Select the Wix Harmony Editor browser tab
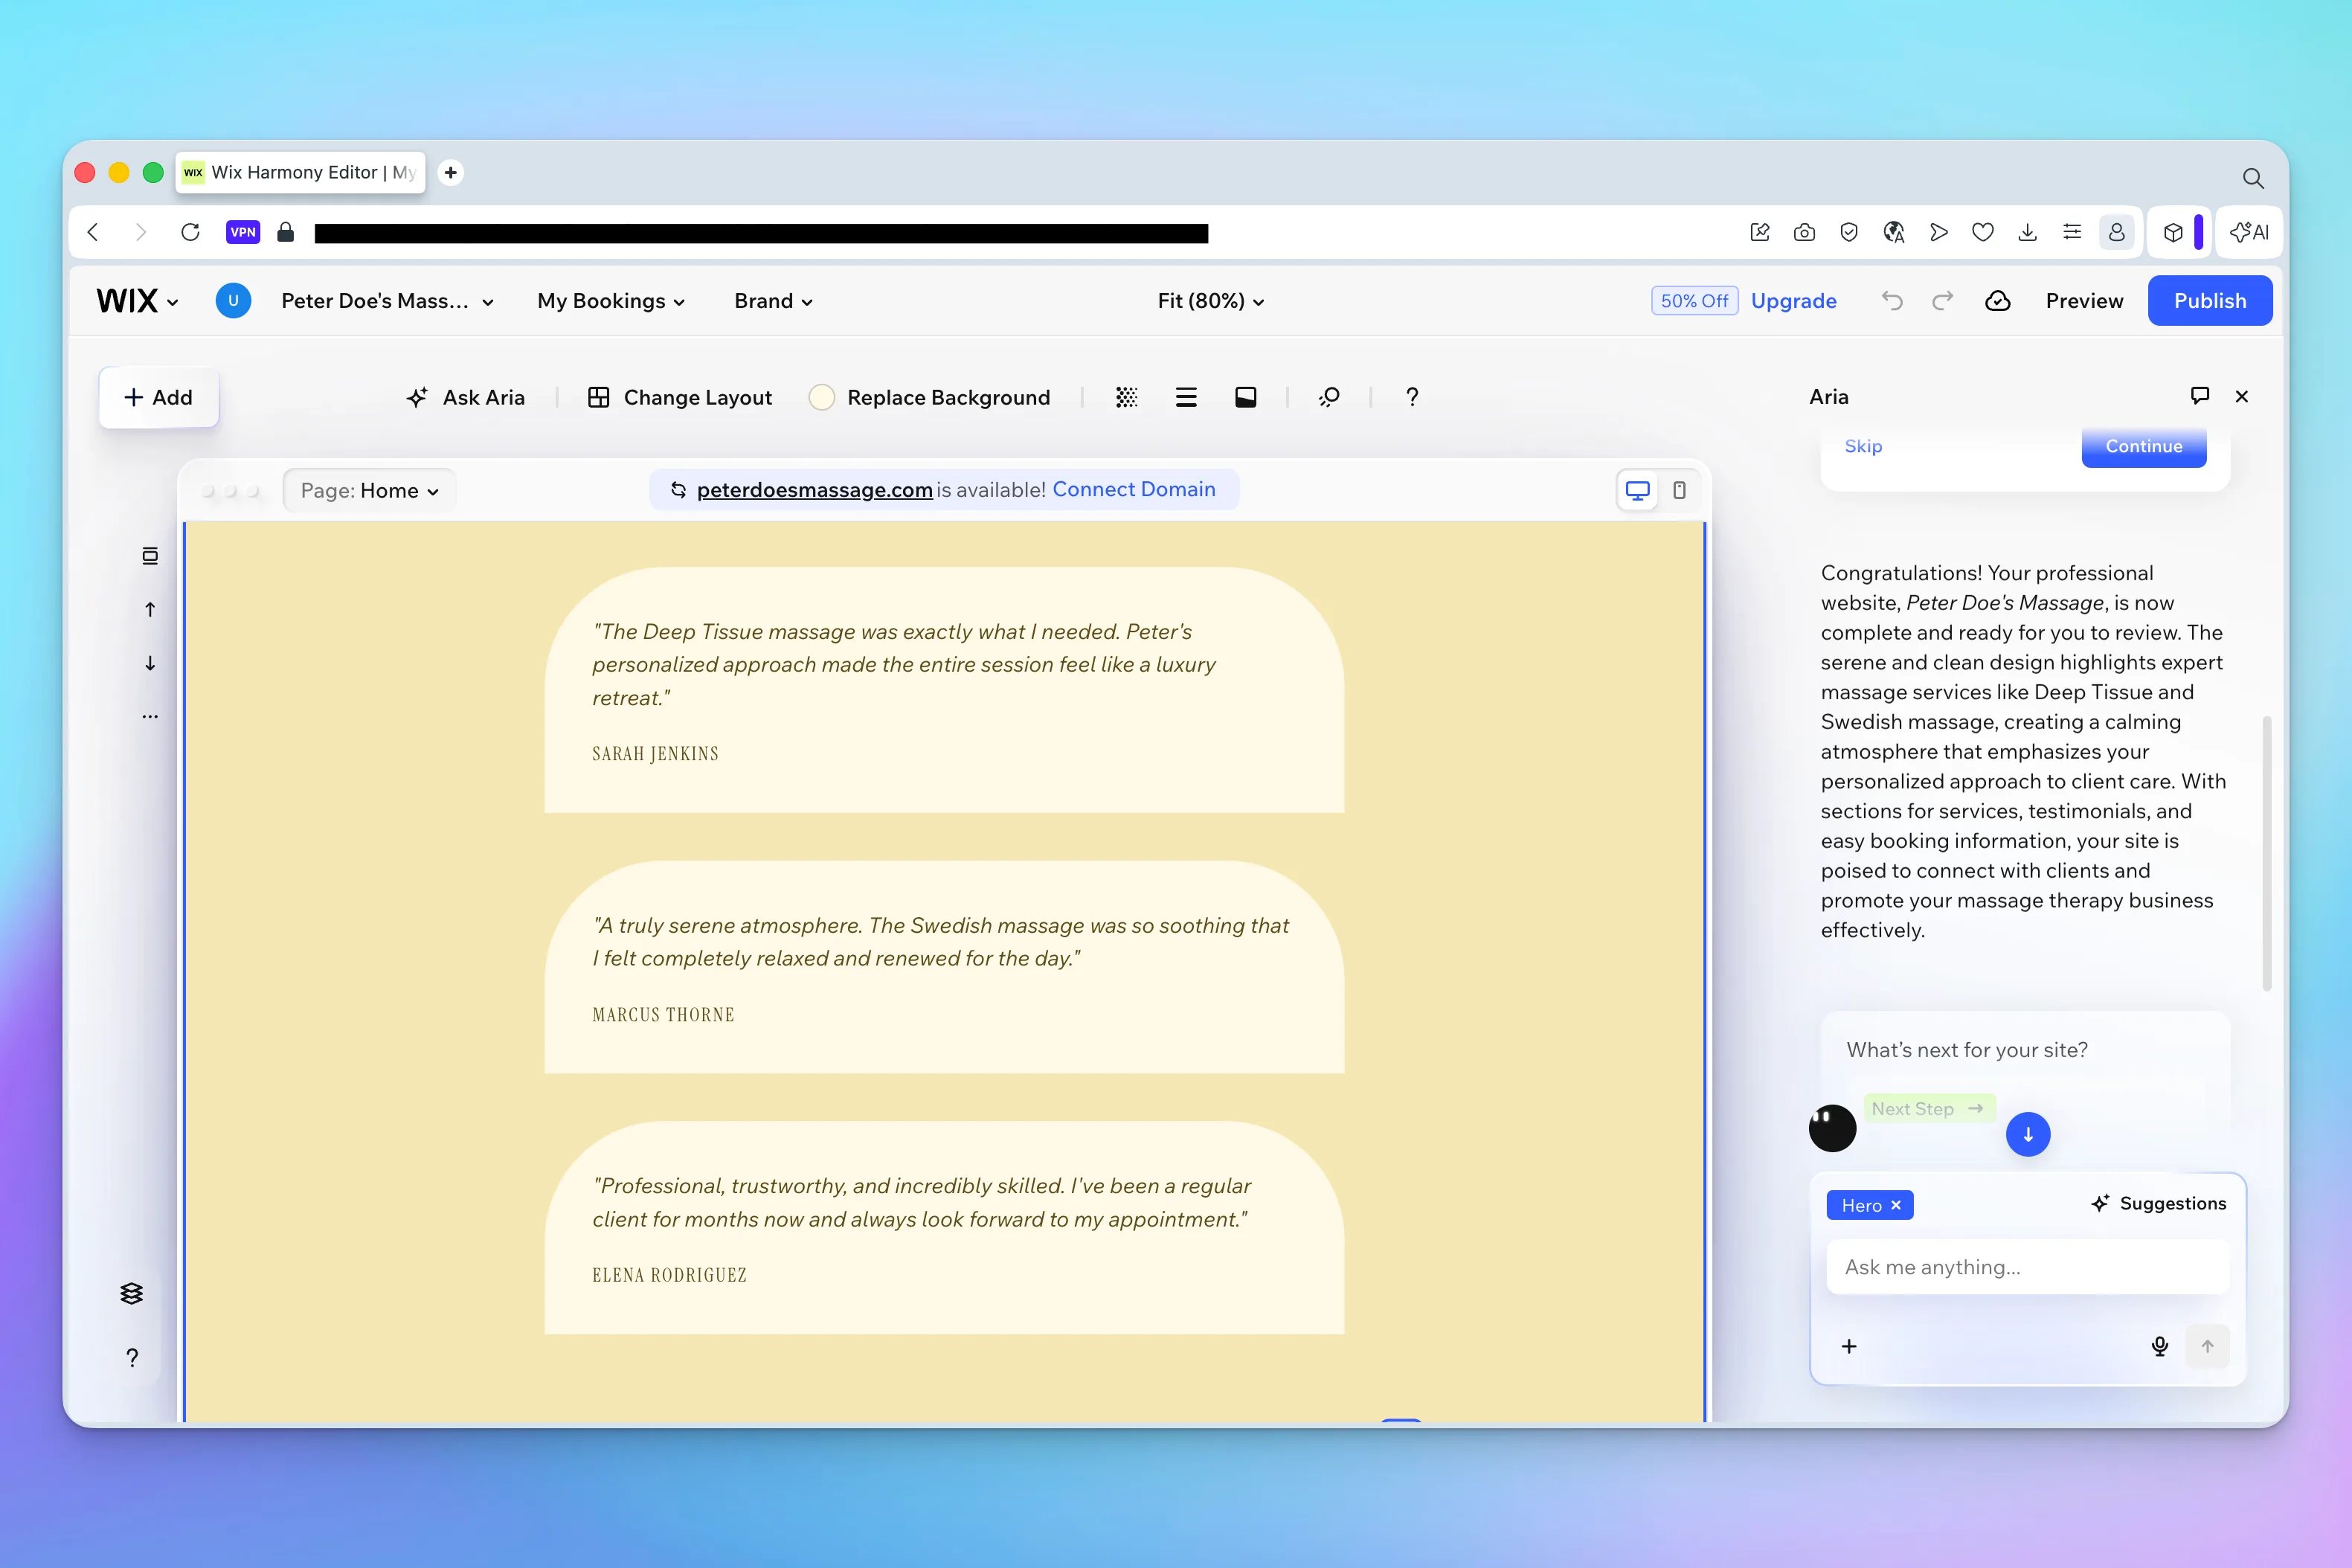 [301, 172]
